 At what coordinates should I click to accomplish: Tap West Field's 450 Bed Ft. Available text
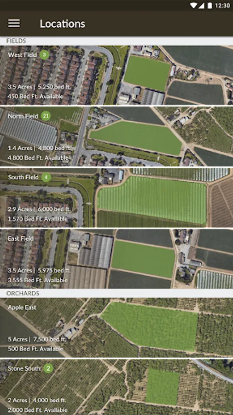35,96
